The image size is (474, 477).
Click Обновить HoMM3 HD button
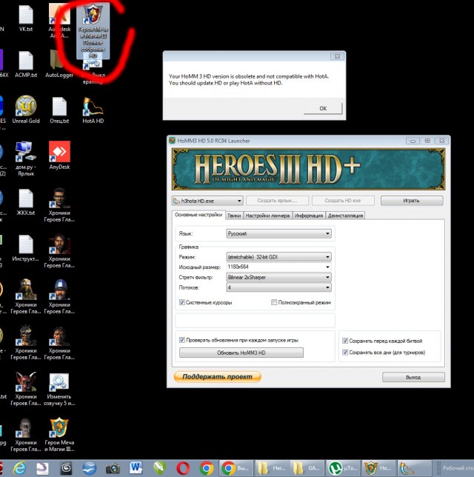click(241, 353)
